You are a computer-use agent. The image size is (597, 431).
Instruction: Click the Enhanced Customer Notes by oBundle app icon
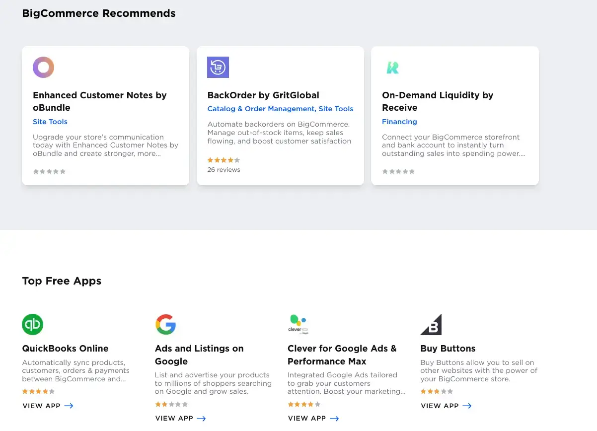tap(43, 67)
